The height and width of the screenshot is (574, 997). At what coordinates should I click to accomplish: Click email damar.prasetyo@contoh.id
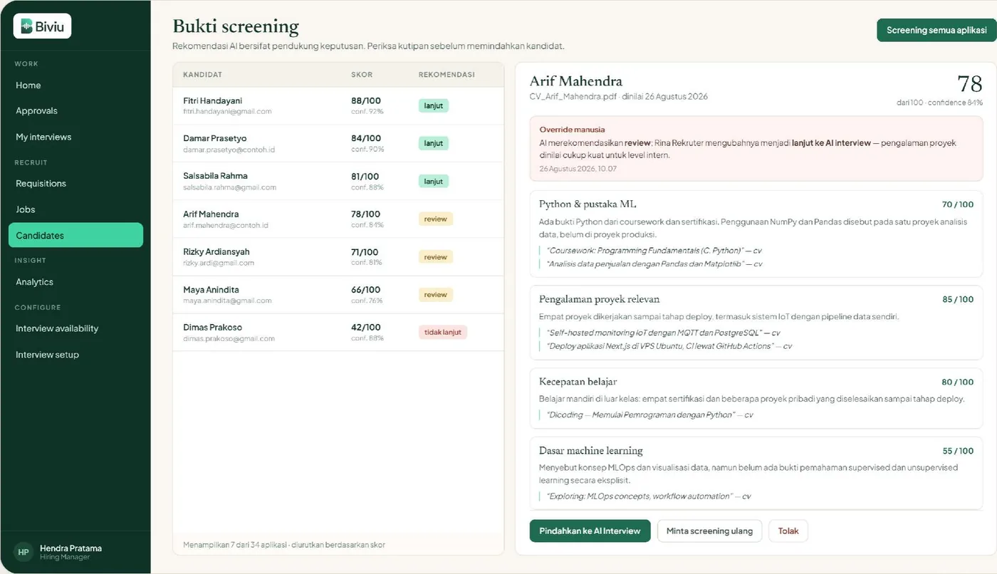click(229, 150)
